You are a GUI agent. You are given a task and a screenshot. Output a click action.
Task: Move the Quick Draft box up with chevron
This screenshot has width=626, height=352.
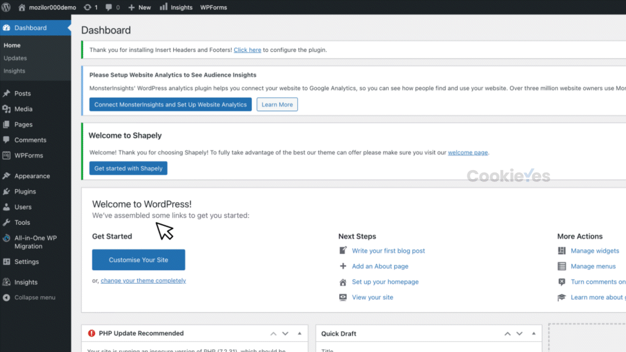(x=507, y=333)
